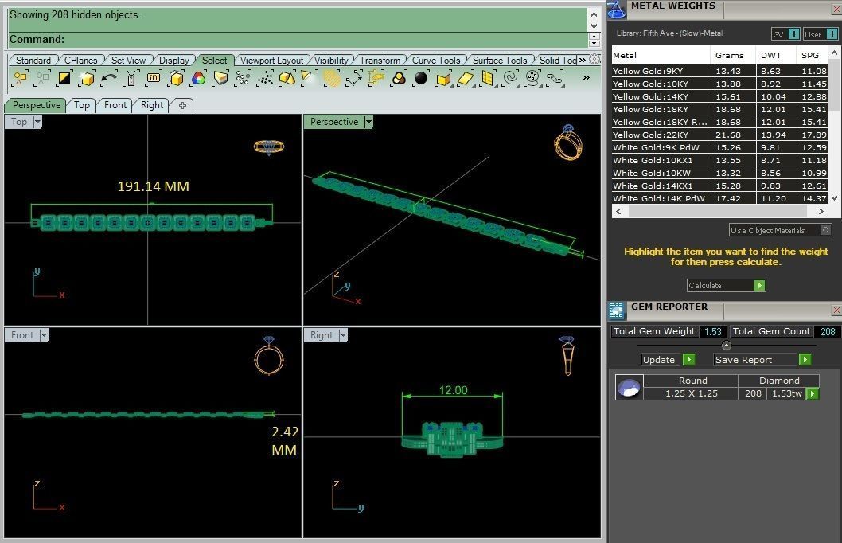Screen dimensions: 842x543
Task: Click in the Command input line
Action: (x=298, y=39)
